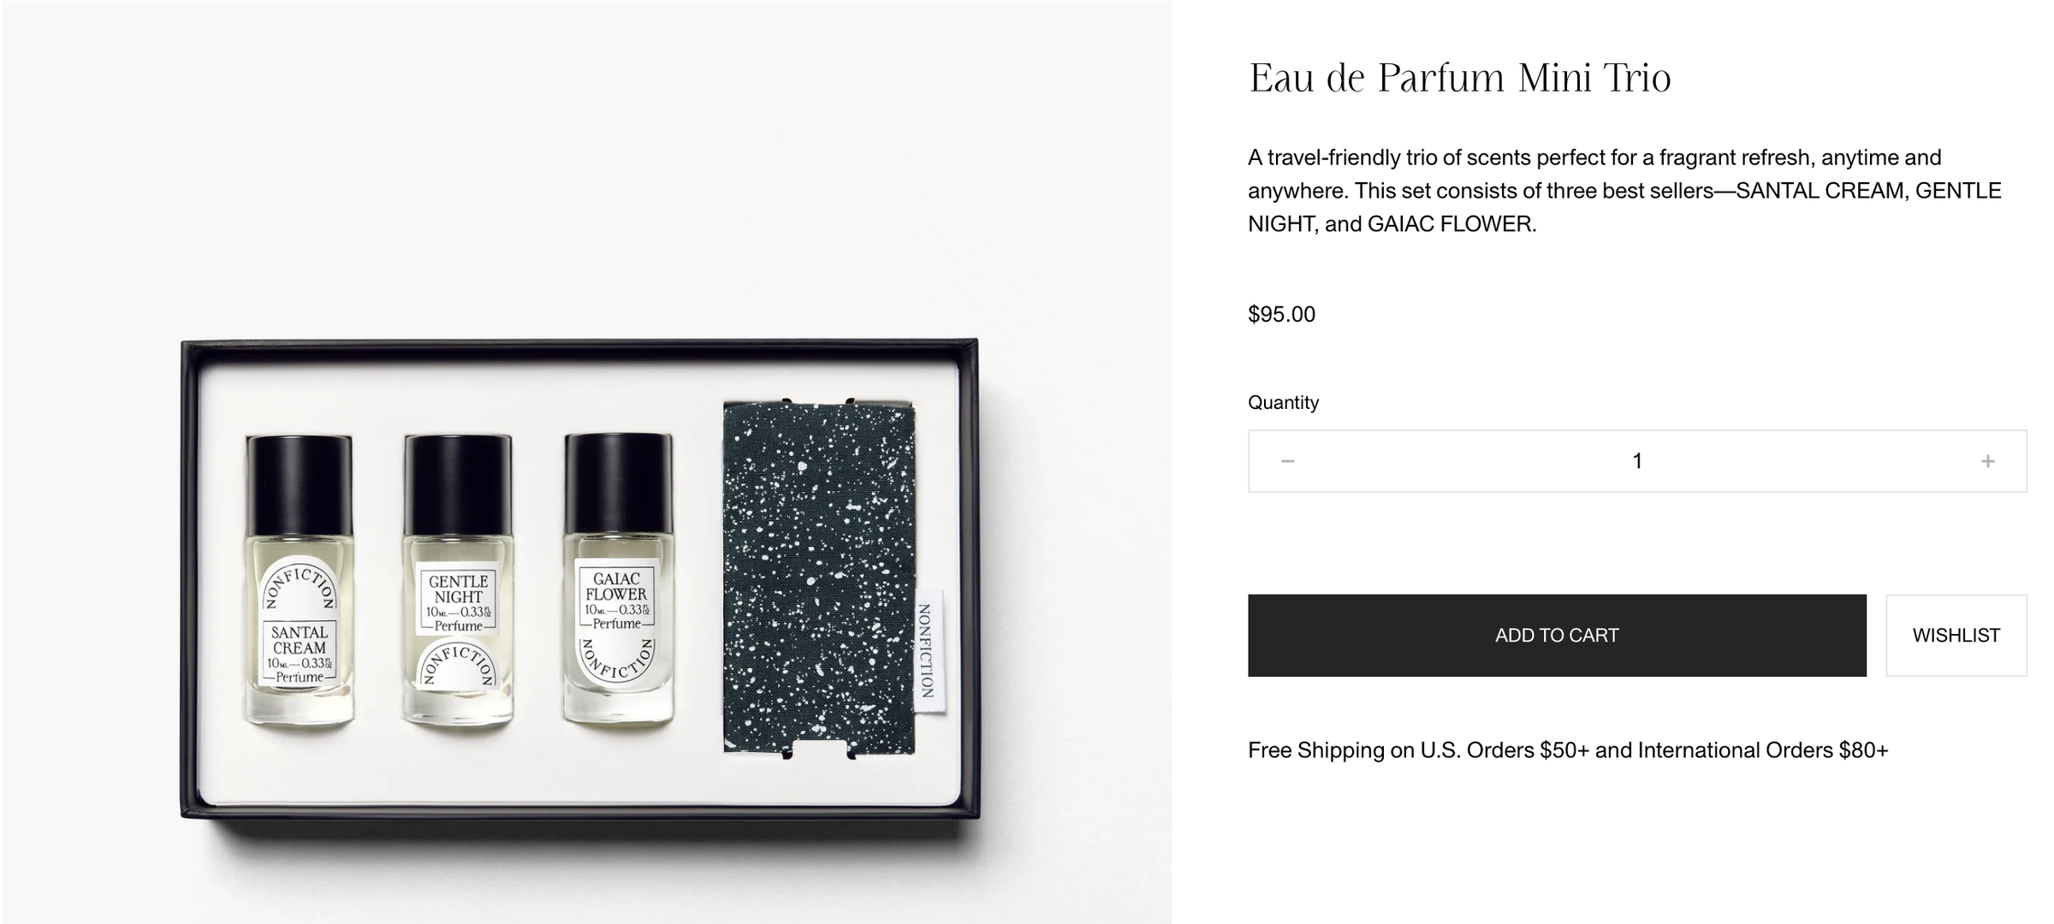Click the black cap of the Gentle Night bottle
2054x924 pixels.
(x=459, y=483)
